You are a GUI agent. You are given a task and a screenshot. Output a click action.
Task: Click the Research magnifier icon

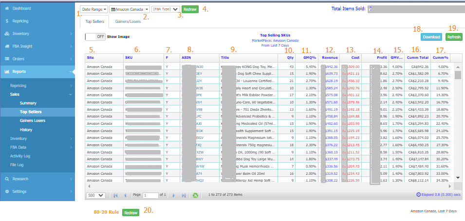(6, 179)
